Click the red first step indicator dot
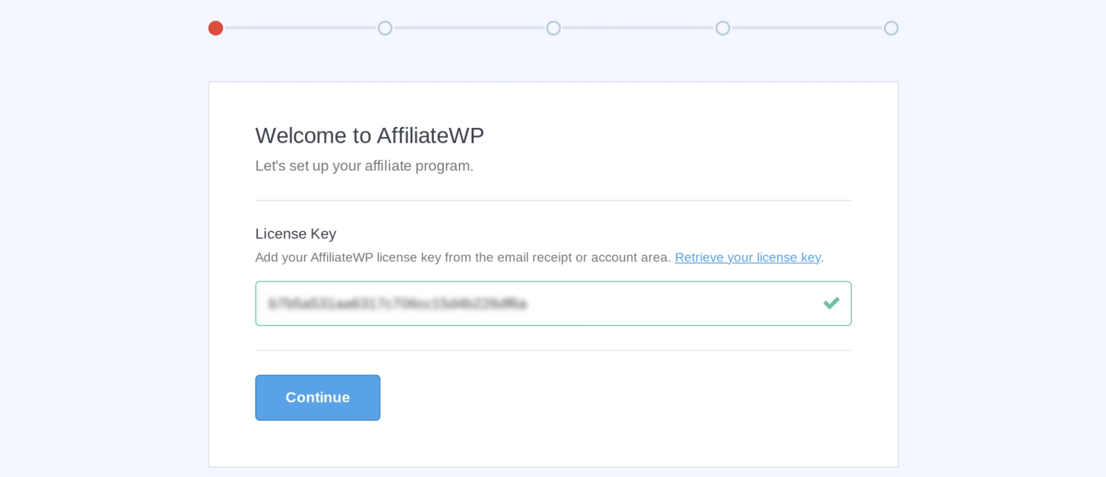This screenshot has height=477, width=1106. click(x=216, y=28)
